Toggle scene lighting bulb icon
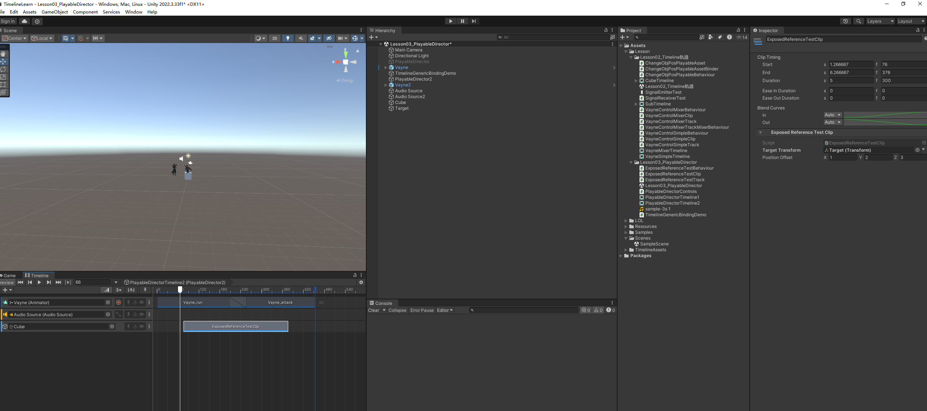The height and width of the screenshot is (411, 927). (287, 38)
